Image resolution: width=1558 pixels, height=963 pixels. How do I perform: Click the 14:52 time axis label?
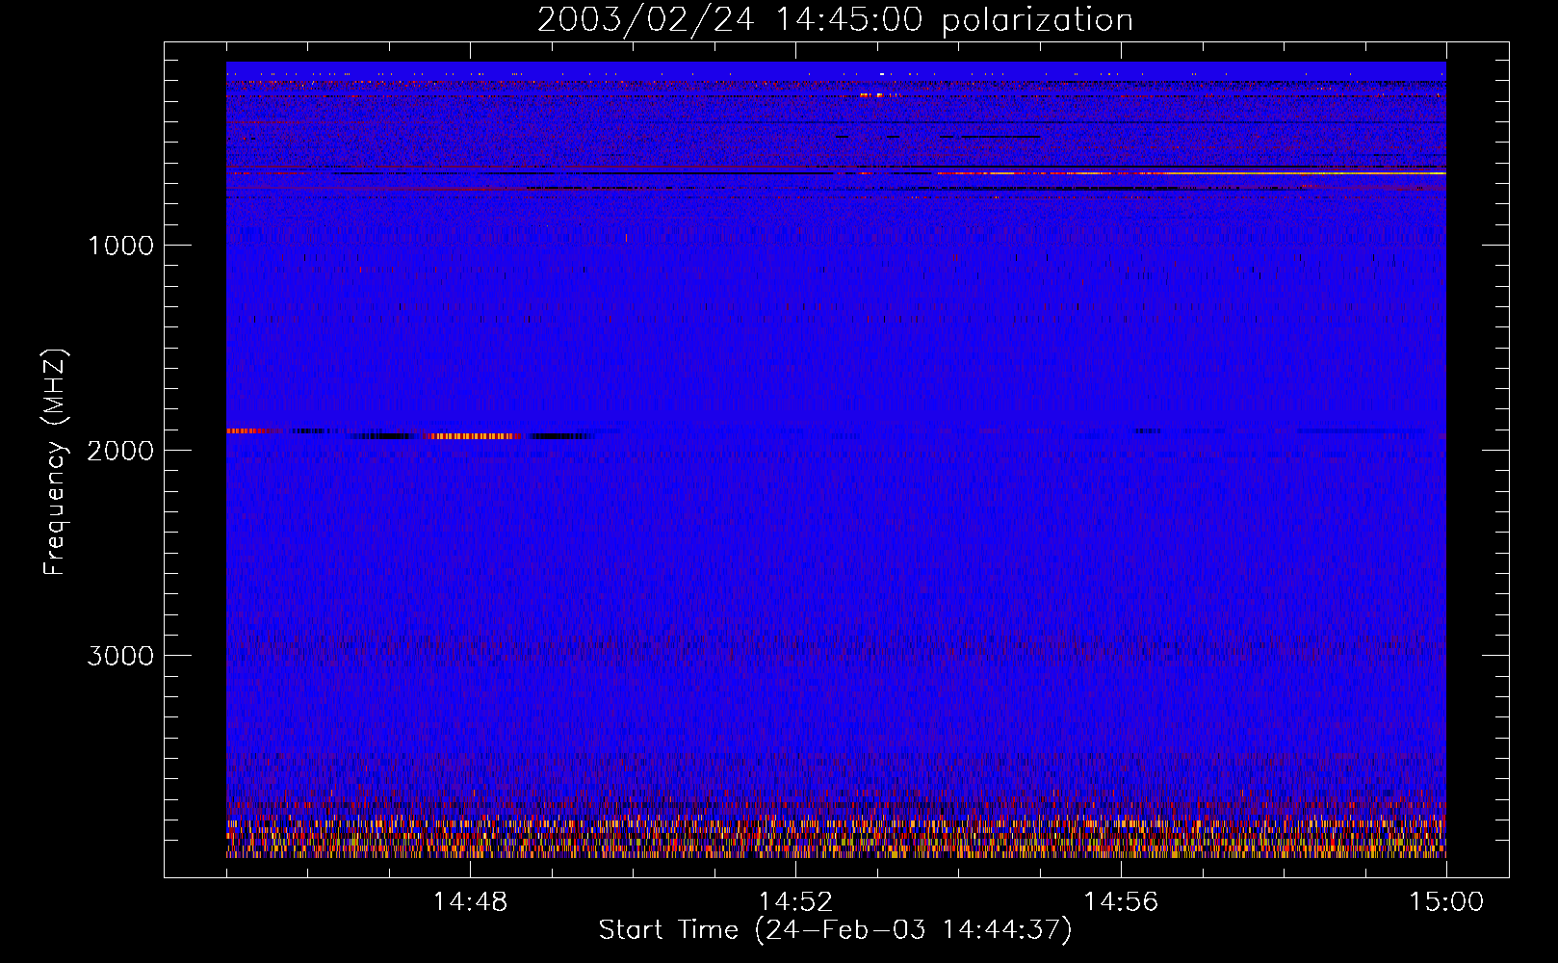pos(795,902)
